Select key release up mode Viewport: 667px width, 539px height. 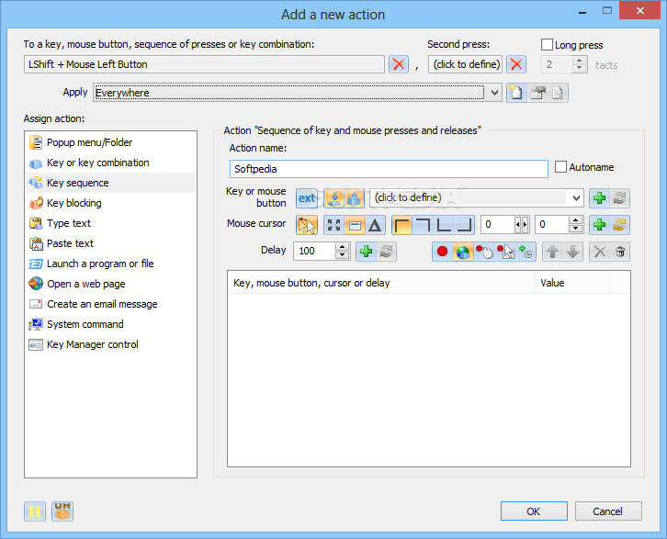(355, 198)
